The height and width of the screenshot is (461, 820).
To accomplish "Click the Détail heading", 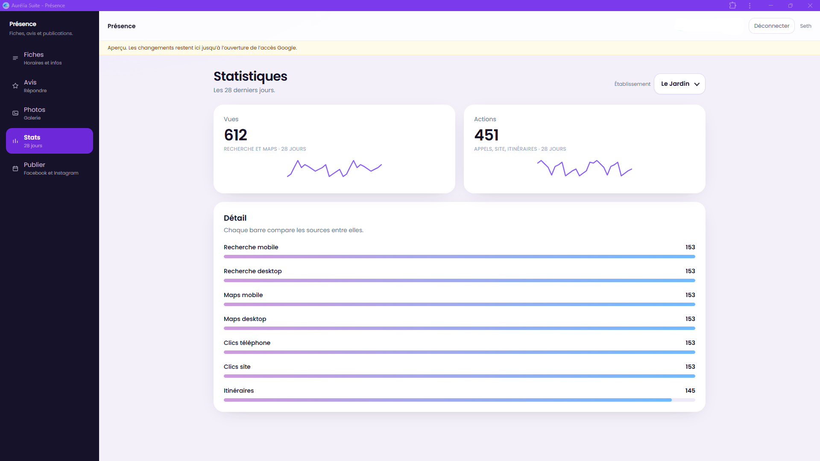I will click(x=235, y=218).
